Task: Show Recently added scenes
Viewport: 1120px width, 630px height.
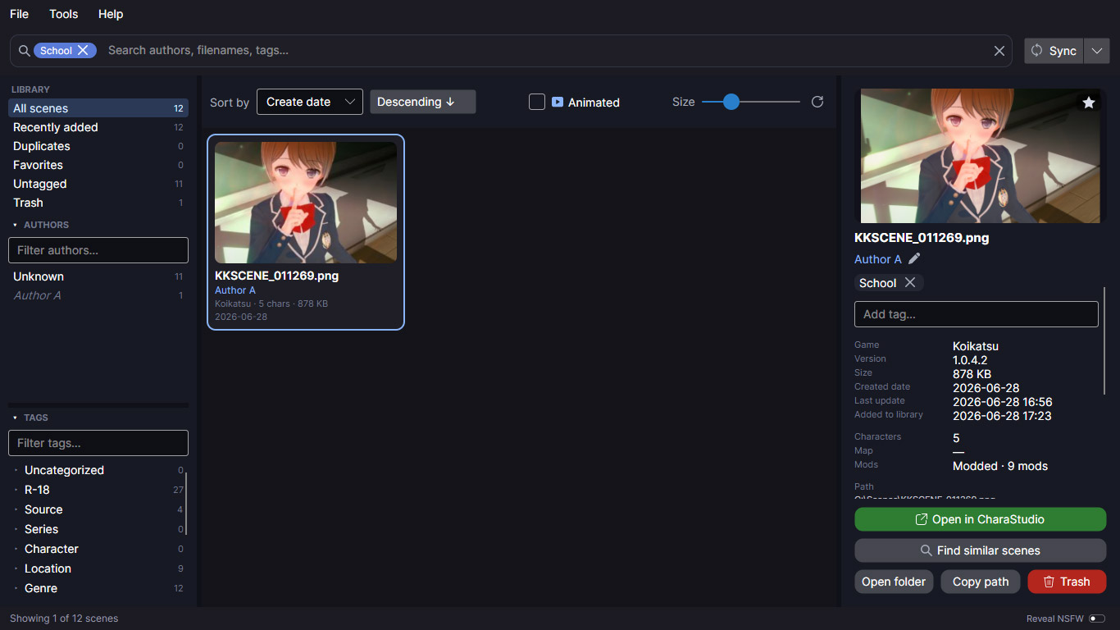Action: pyautogui.click(x=98, y=127)
